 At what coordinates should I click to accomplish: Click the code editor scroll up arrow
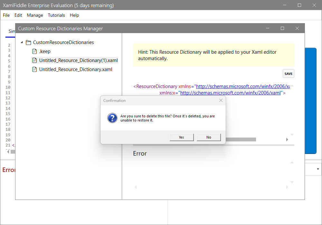[292, 85]
